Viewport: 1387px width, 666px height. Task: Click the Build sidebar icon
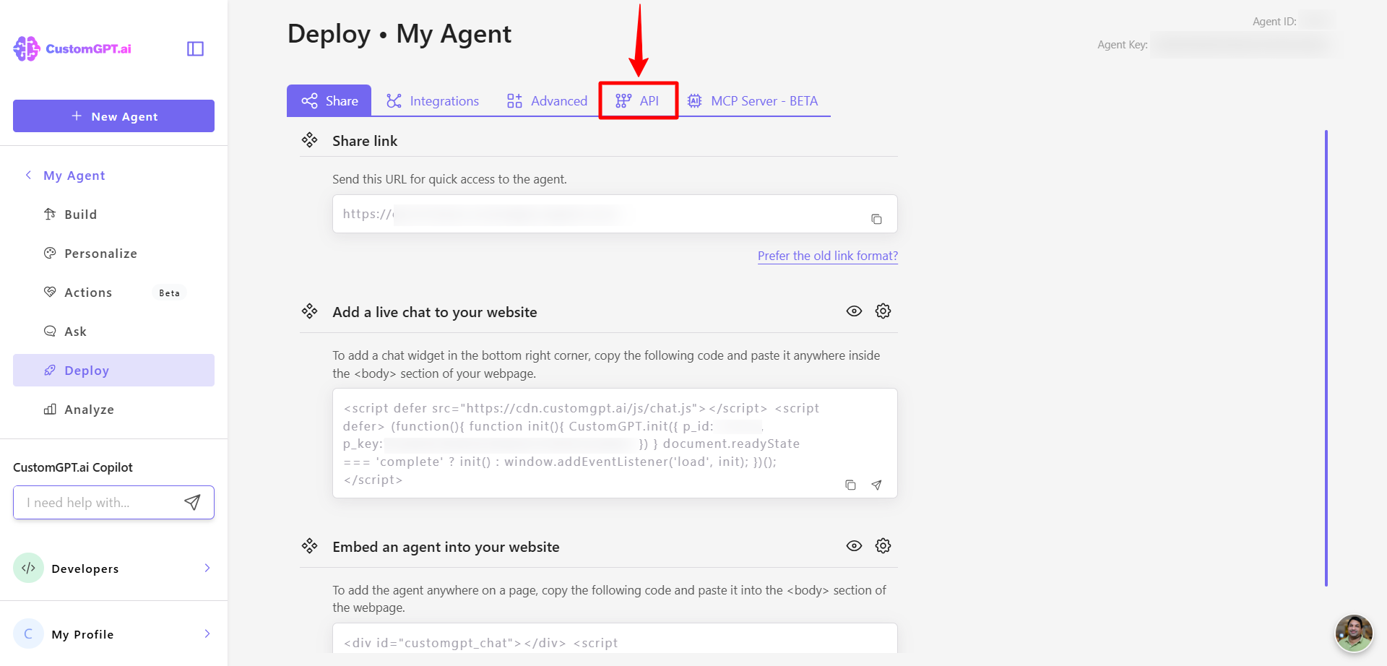[x=50, y=214]
